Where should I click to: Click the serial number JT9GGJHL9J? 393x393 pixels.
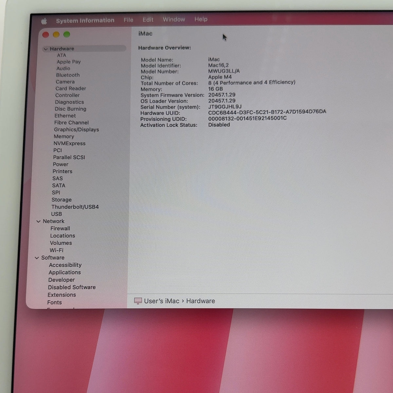[x=225, y=107]
